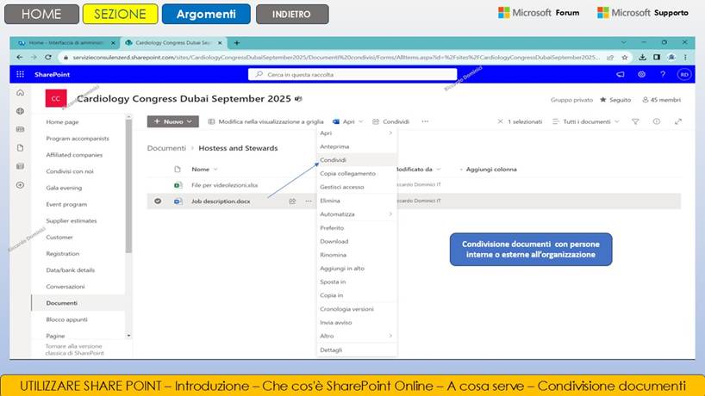
Task: Open the command bar overflow ellipsis
Action: tap(425, 121)
